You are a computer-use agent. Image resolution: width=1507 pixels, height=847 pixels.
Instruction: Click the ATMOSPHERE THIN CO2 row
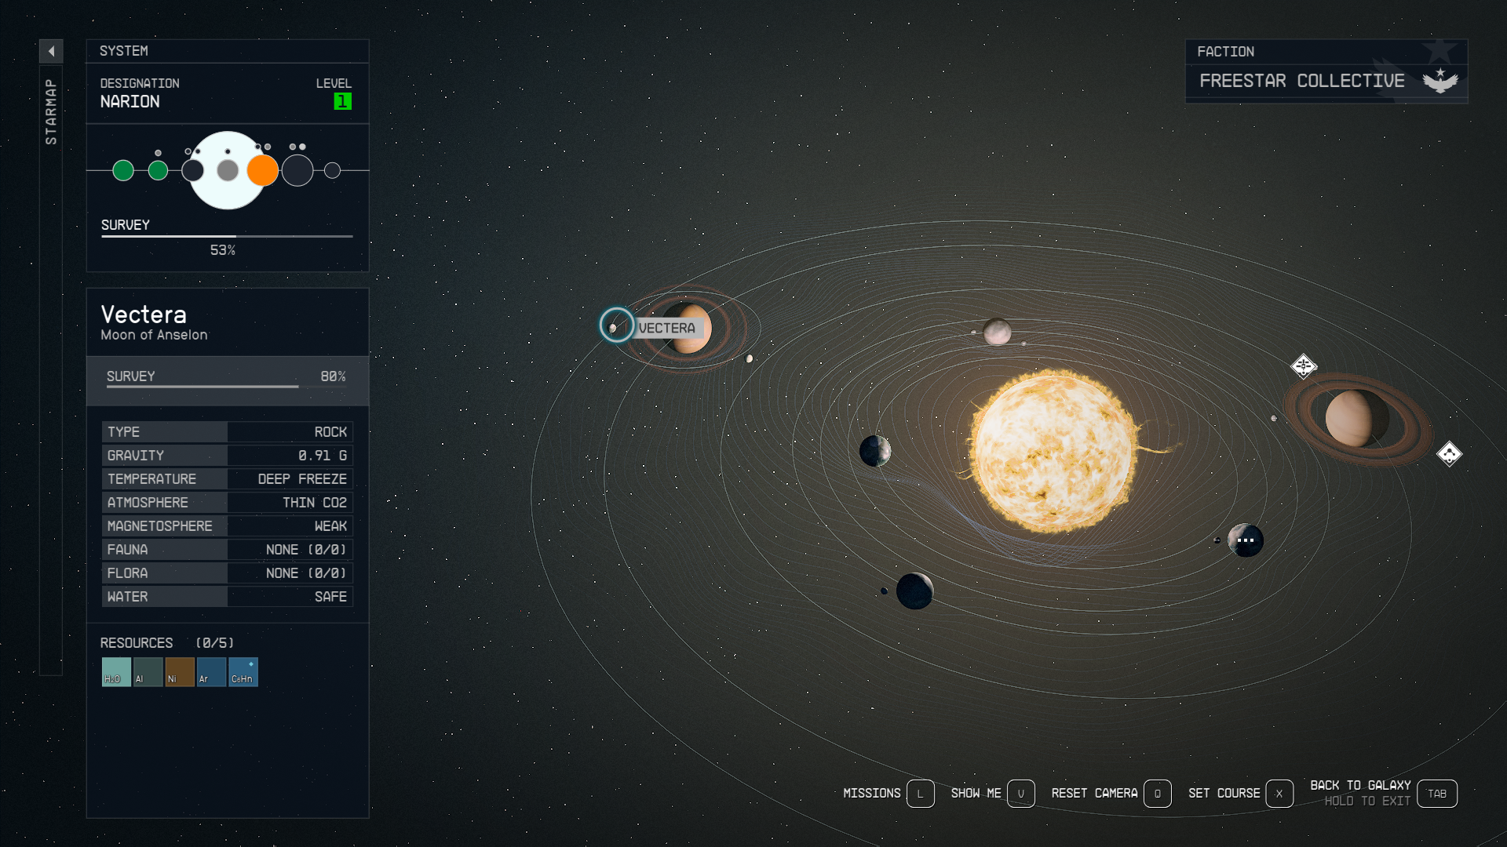coord(228,503)
